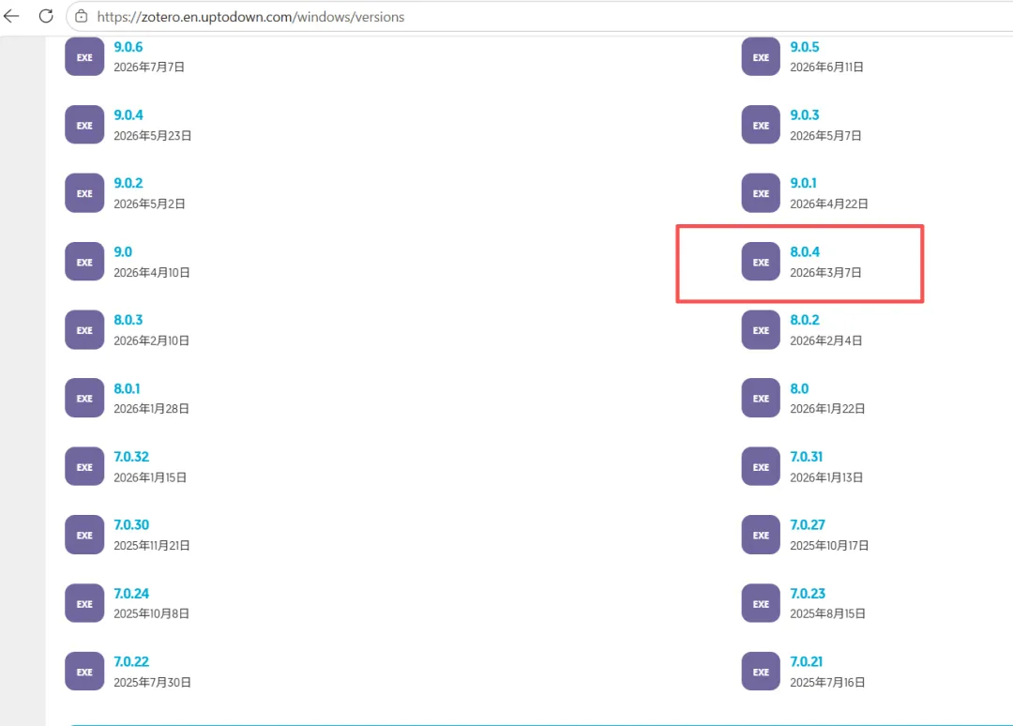Click EXE icon beside version 9.0.1
This screenshot has height=726, width=1013.
[761, 193]
